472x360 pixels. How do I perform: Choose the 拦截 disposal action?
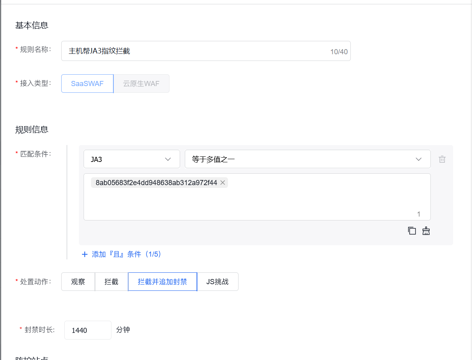point(111,281)
